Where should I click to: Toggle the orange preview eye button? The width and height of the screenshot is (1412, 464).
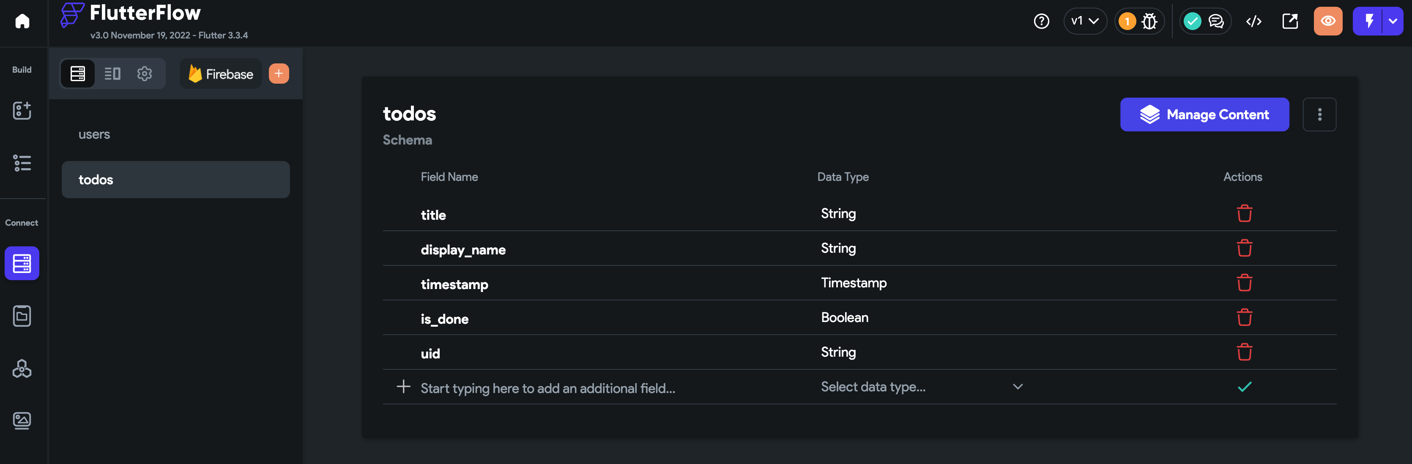point(1327,22)
